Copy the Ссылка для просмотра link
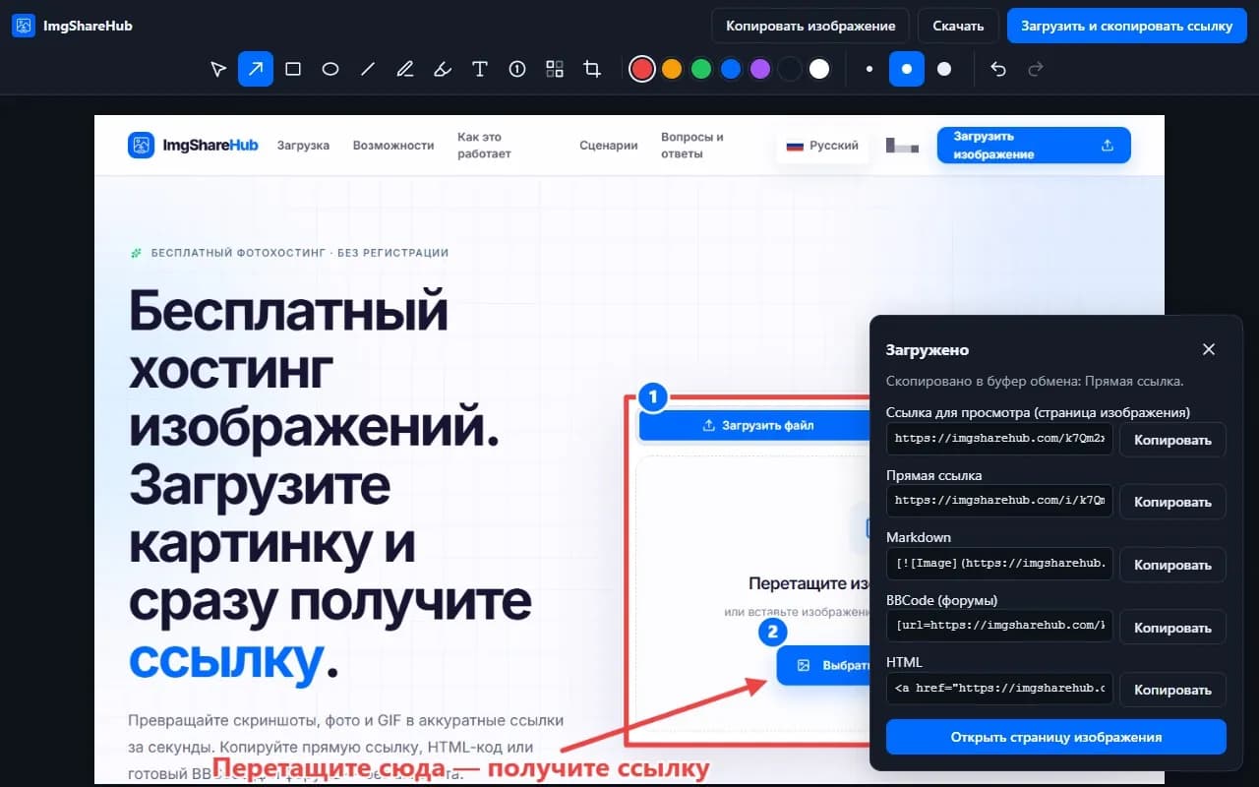 [1172, 440]
